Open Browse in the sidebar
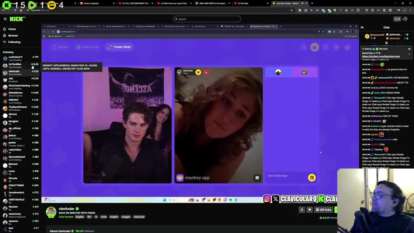This screenshot has height=233, width=414. 13,36
